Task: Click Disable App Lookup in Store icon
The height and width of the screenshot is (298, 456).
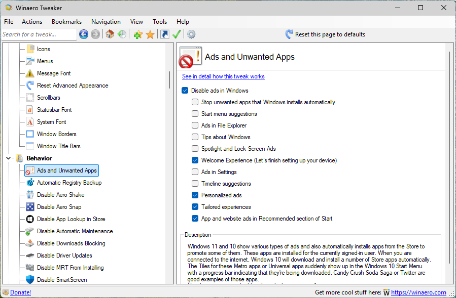Action: click(30, 219)
